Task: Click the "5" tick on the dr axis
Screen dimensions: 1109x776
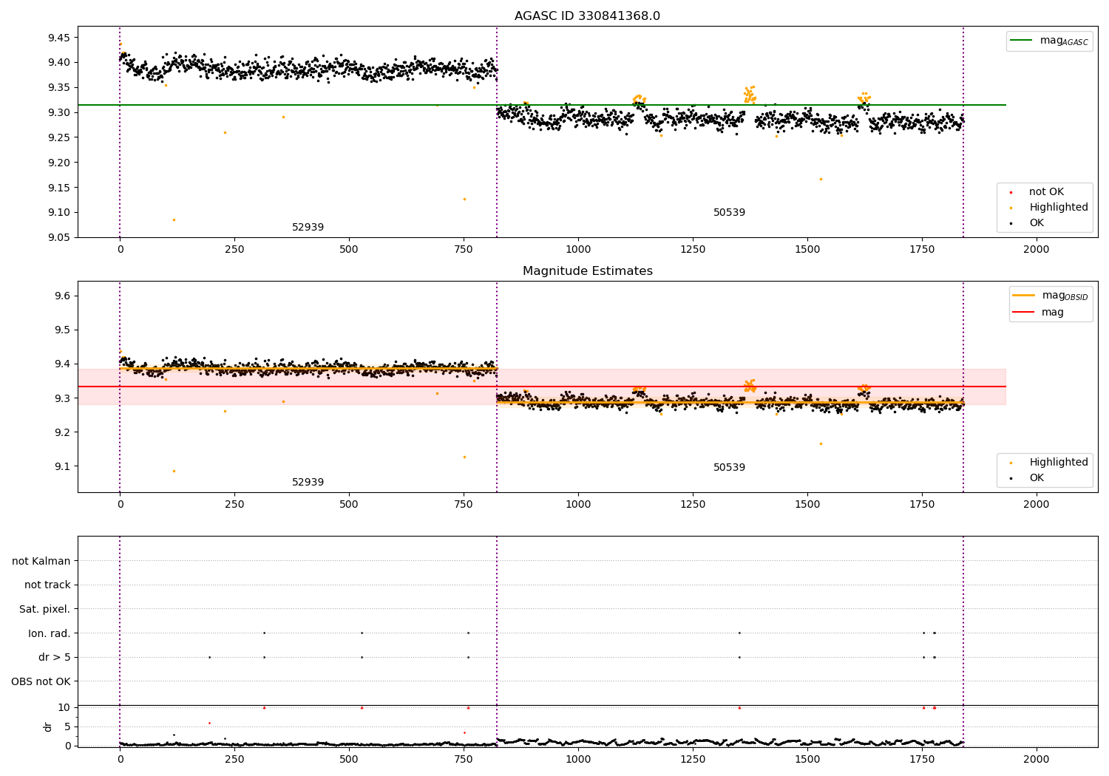Action: [68, 726]
